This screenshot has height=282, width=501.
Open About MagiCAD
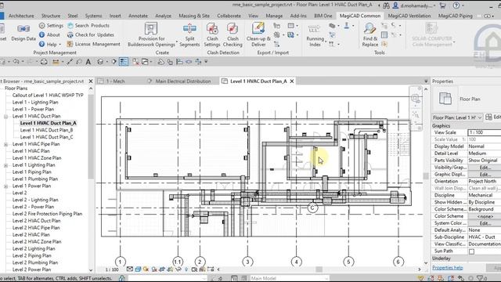[x=49, y=34]
